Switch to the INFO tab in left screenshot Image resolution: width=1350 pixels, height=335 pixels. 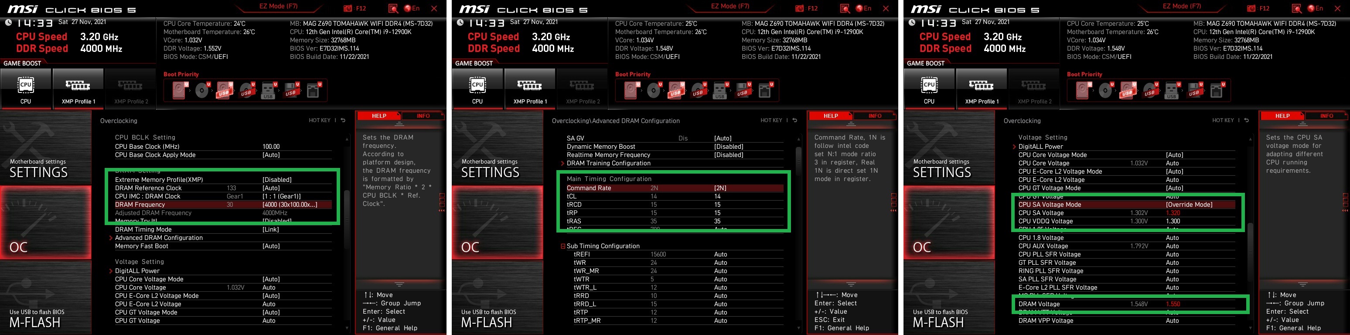click(x=423, y=116)
